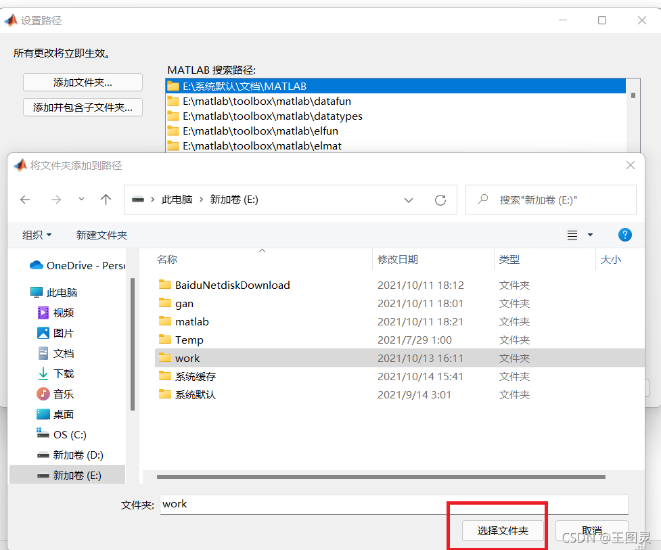Click 此电脑 in the address breadcrumb
The image size is (661, 550).
pyautogui.click(x=177, y=200)
